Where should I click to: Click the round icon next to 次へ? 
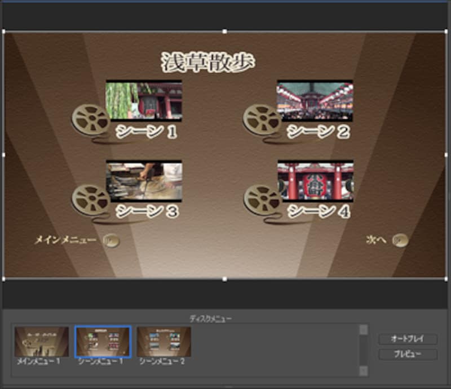click(400, 240)
